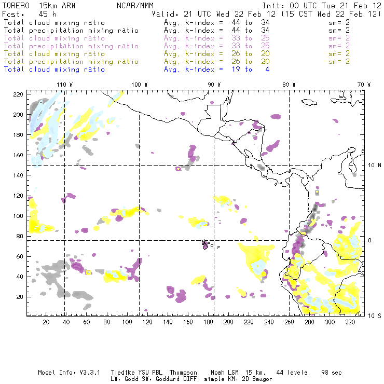The image size is (384, 384).
Task: Click the first black 'Avg. k-index = 44 to 34' text
Action: coord(217,22)
